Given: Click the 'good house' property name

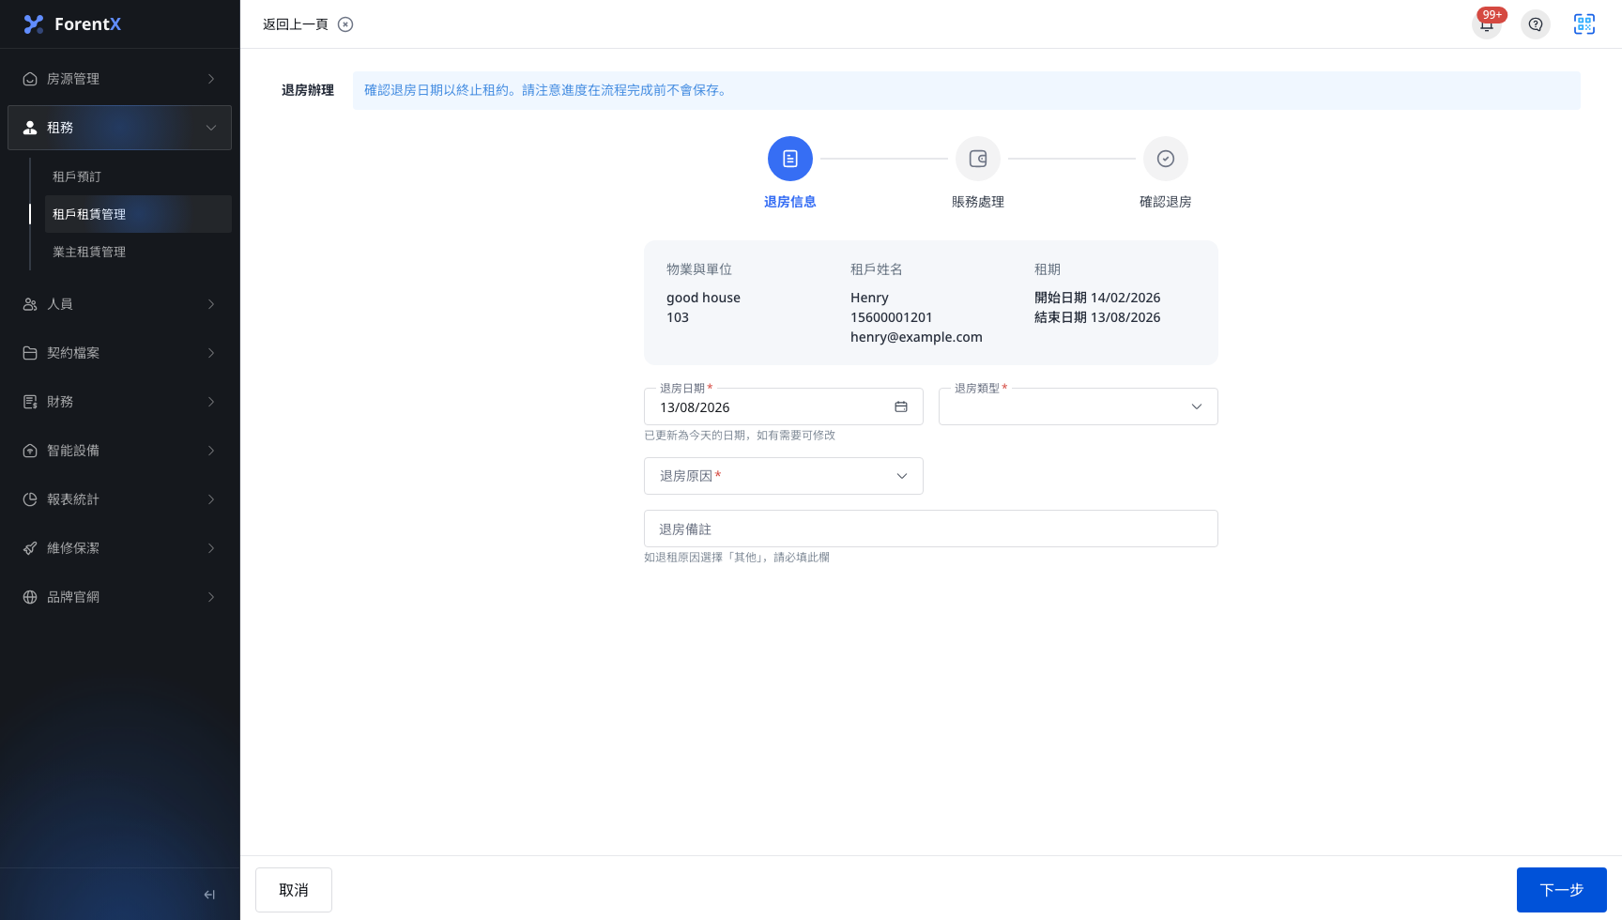Looking at the screenshot, I should [x=704, y=298].
